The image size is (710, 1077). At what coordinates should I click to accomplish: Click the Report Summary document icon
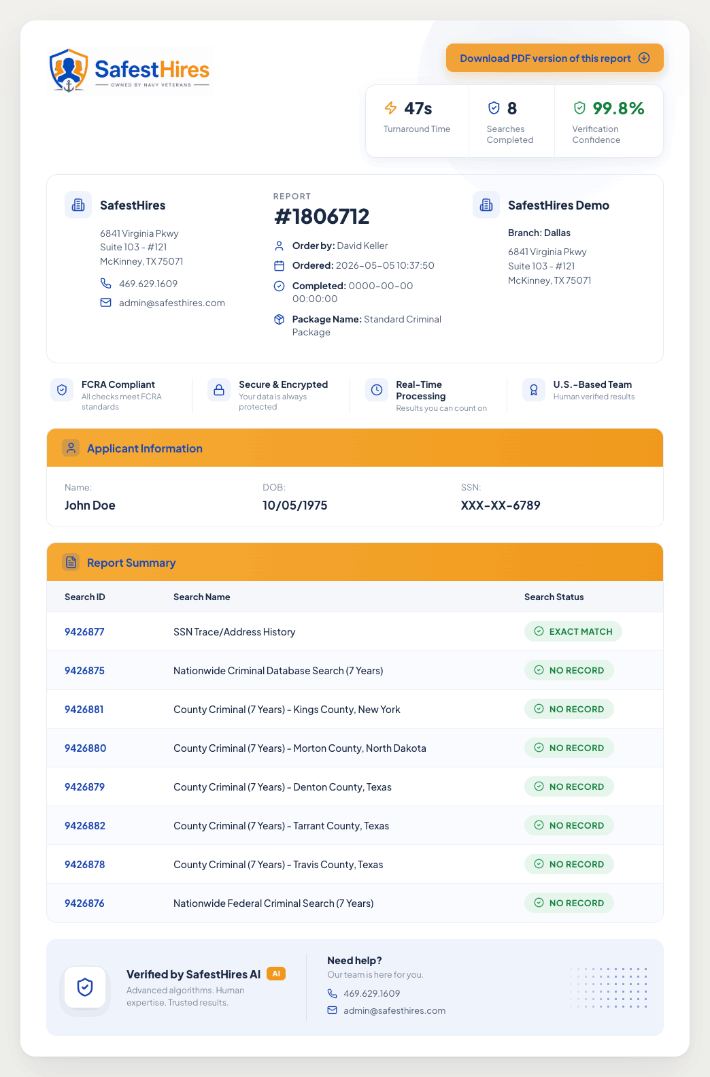pyautogui.click(x=71, y=562)
